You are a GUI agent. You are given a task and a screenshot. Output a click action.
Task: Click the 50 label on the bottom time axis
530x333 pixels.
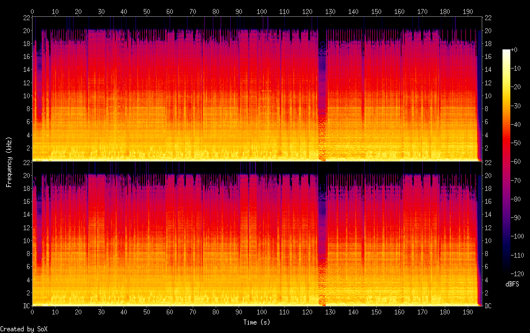point(147,312)
